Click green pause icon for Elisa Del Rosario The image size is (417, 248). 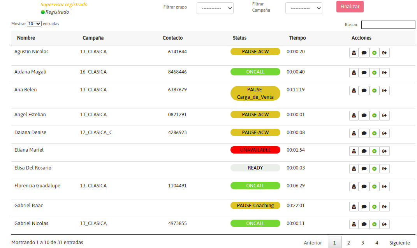pos(374,169)
